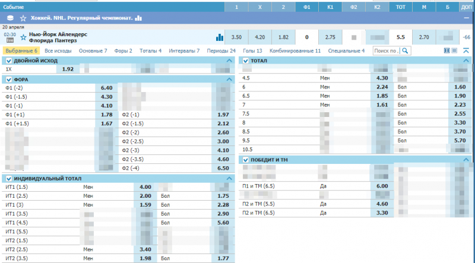Pick Ф1 (-2) handicap at 6.40
This screenshot has width=475, height=263.
coord(107,88)
